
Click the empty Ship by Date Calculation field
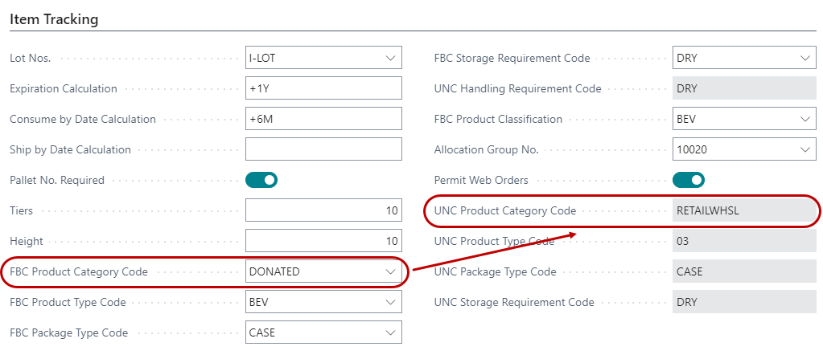[323, 149]
